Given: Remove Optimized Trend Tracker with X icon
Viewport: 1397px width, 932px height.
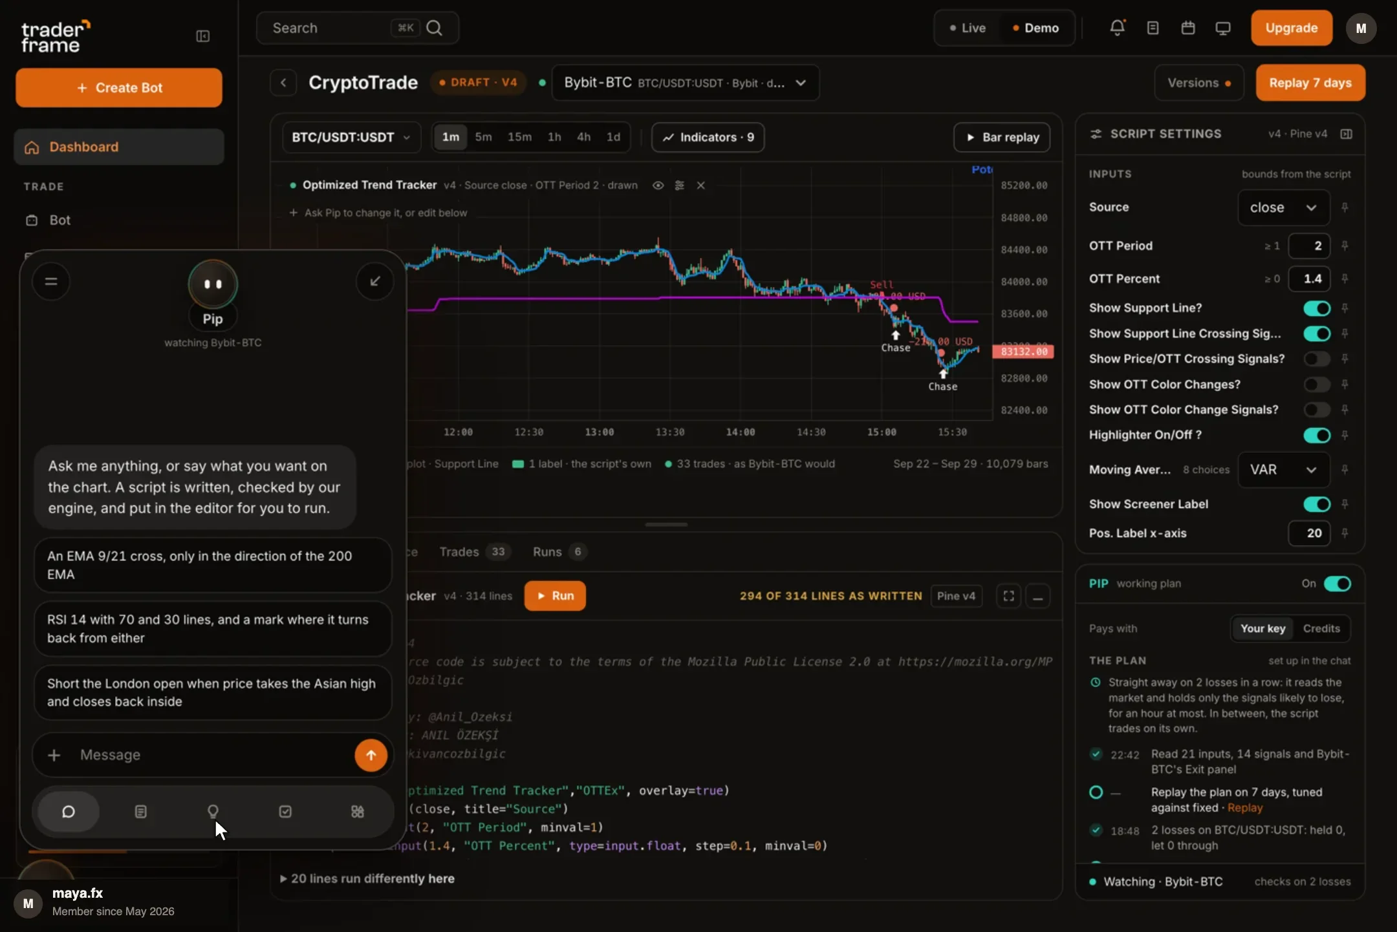Looking at the screenshot, I should pyautogui.click(x=700, y=185).
